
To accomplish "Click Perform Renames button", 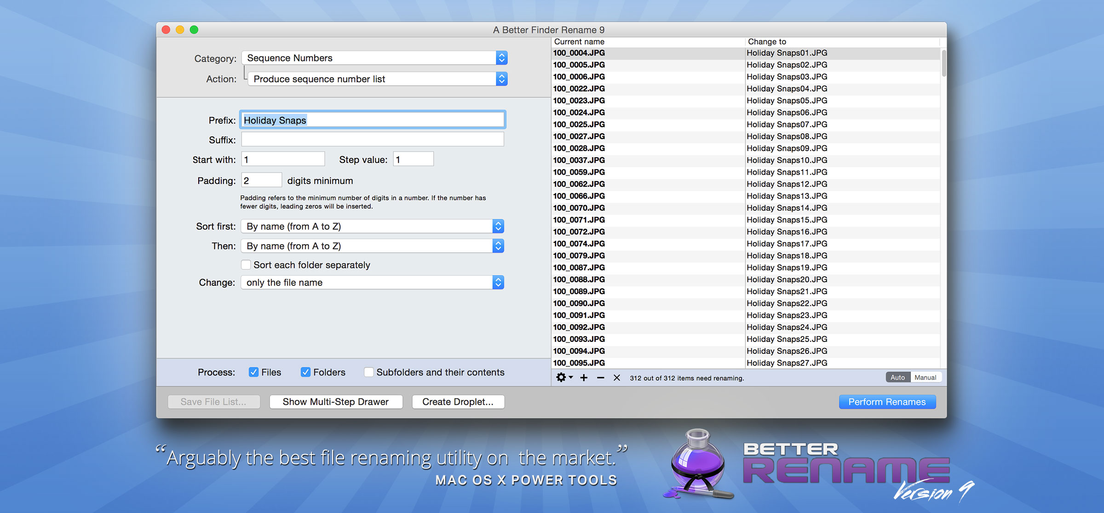I will (x=887, y=402).
